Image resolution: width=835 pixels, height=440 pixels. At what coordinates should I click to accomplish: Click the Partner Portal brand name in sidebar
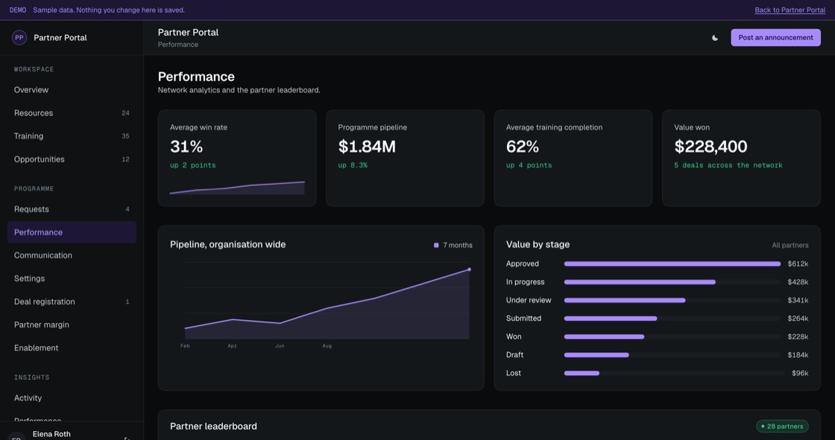coord(60,38)
